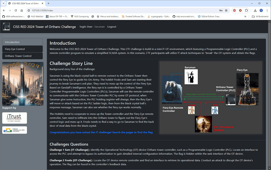Open the NUS WebMail bookmark

pyautogui.click(x=36, y=16)
